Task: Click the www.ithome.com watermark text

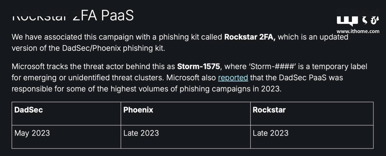Action: [x=358, y=31]
